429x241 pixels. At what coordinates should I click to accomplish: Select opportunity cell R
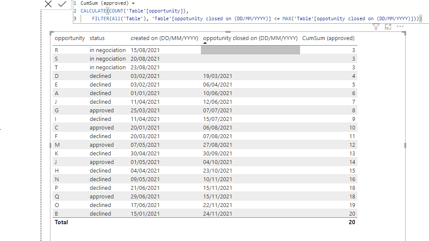pyautogui.click(x=56, y=50)
